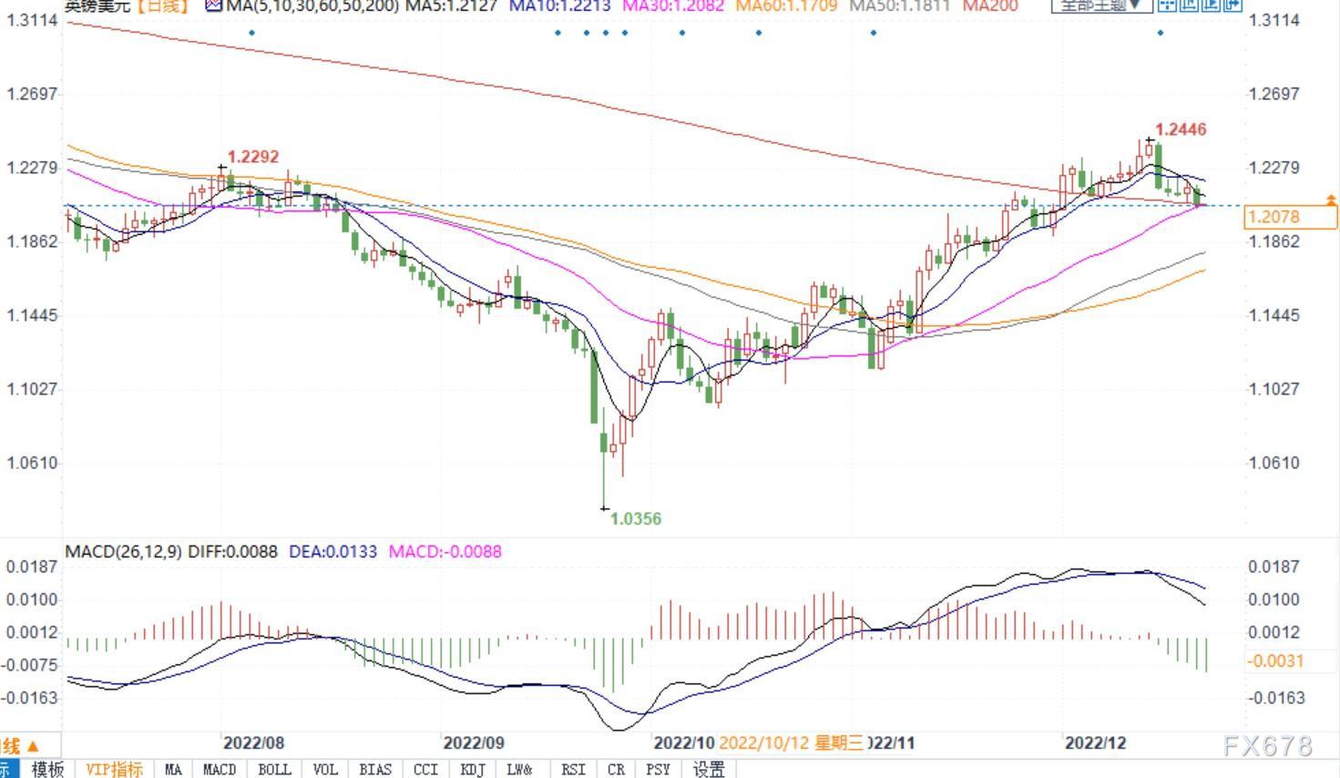This screenshot has width=1340, height=778.
Task: Click the 1.1445 right axis price label
Action: click(1274, 315)
